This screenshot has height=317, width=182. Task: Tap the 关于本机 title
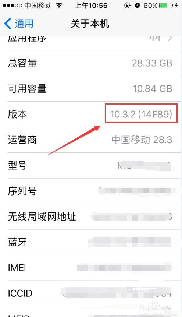point(90,24)
